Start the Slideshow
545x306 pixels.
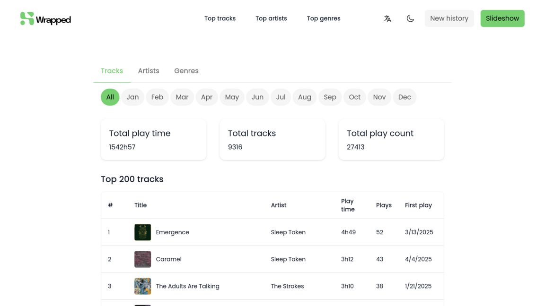(502, 18)
